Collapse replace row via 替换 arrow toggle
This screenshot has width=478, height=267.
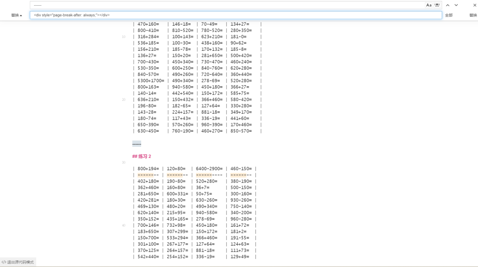[16, 15]
